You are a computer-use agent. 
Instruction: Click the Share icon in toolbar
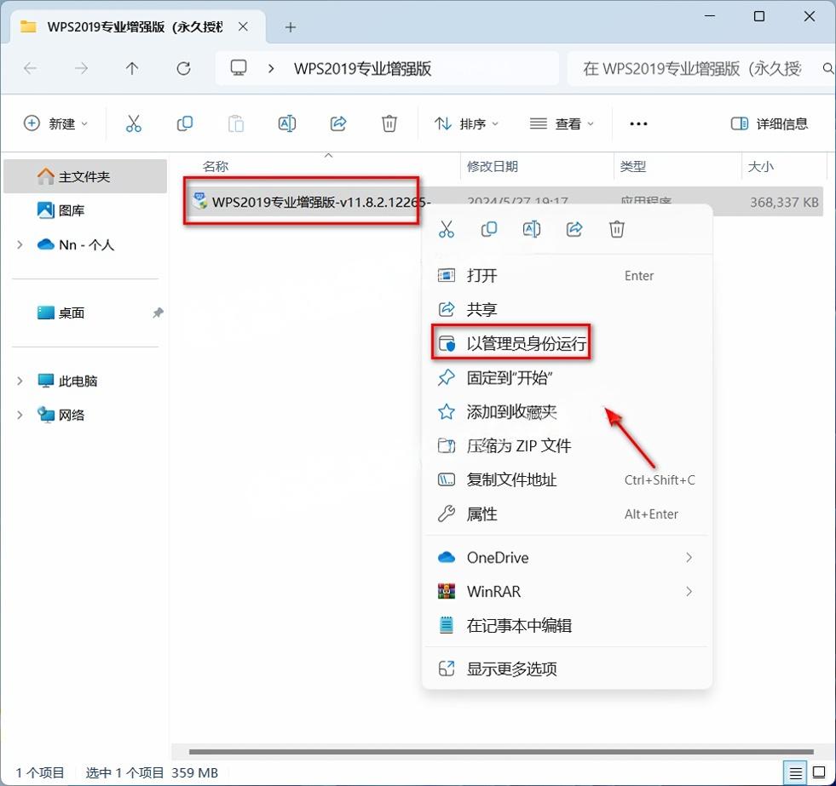point(338,123)
